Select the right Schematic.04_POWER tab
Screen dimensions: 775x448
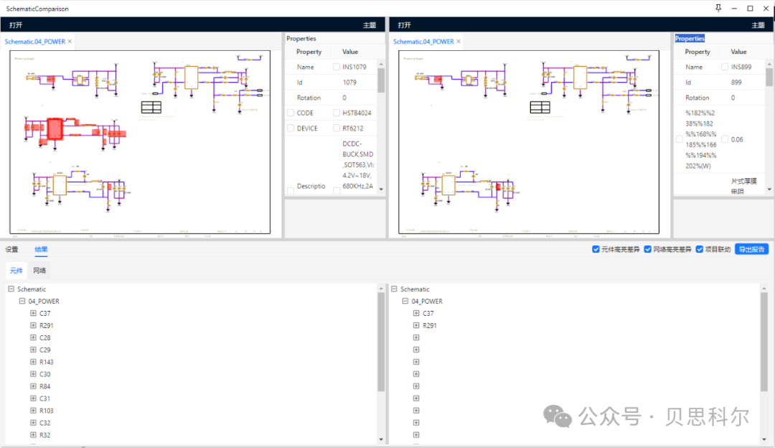423,42
